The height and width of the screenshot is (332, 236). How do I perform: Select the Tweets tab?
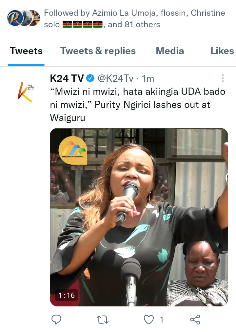(26, 51)
